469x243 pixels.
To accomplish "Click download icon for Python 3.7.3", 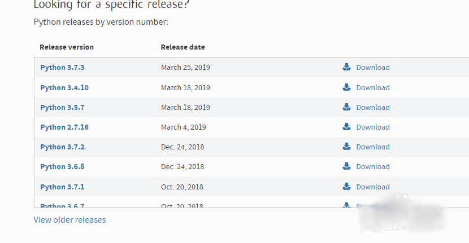I will tap(346, 67).
